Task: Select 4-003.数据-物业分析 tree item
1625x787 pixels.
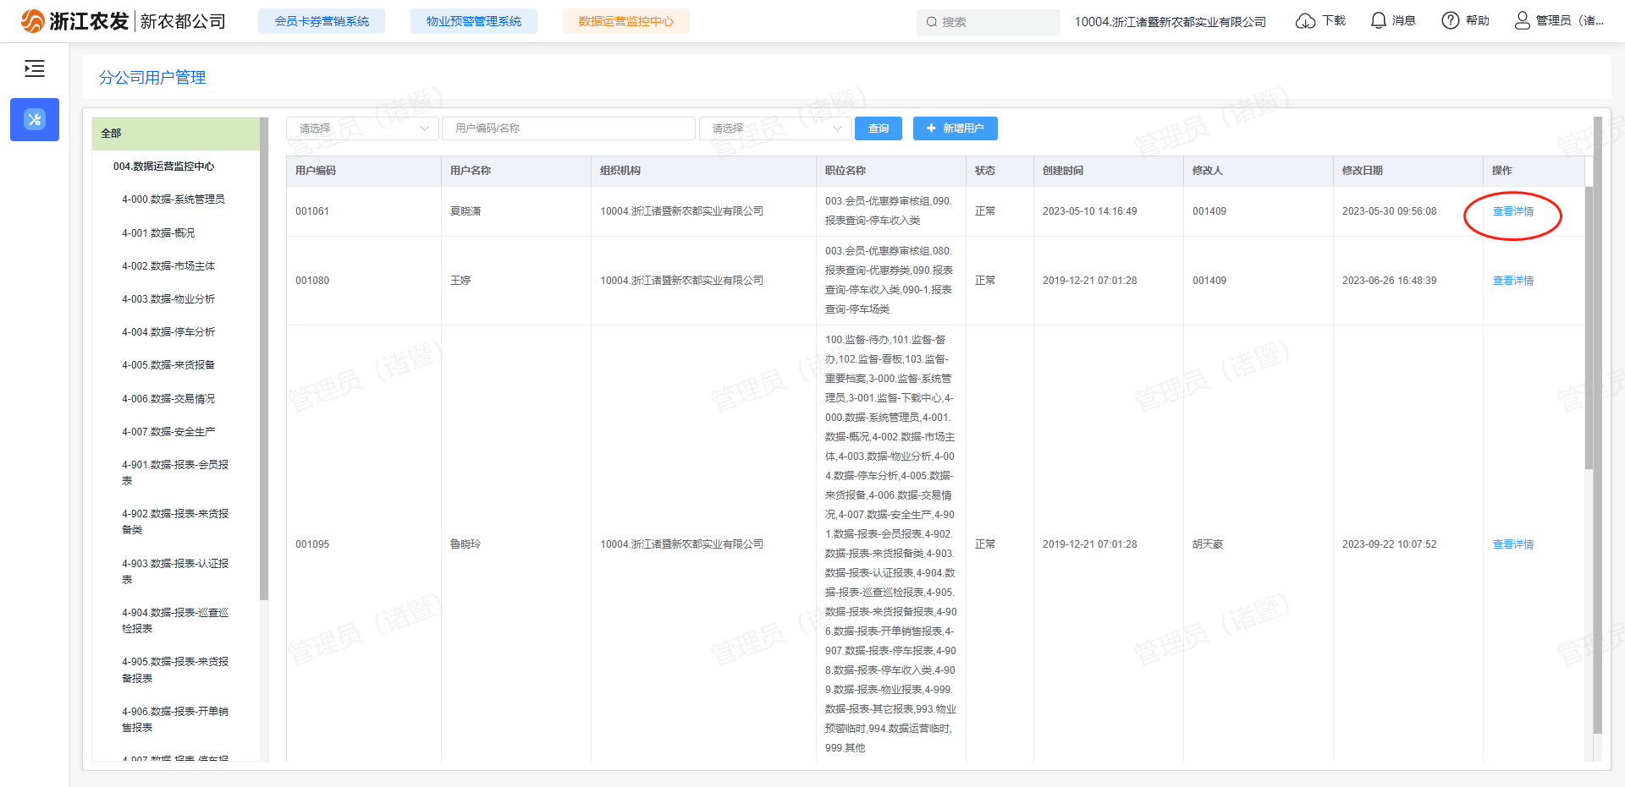Action: 168,299
